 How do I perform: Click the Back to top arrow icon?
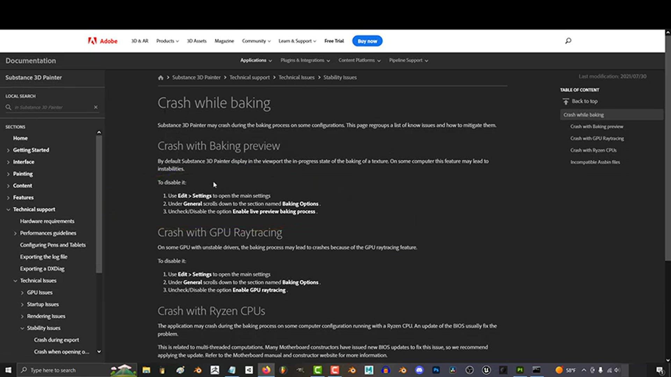[566, 101]
